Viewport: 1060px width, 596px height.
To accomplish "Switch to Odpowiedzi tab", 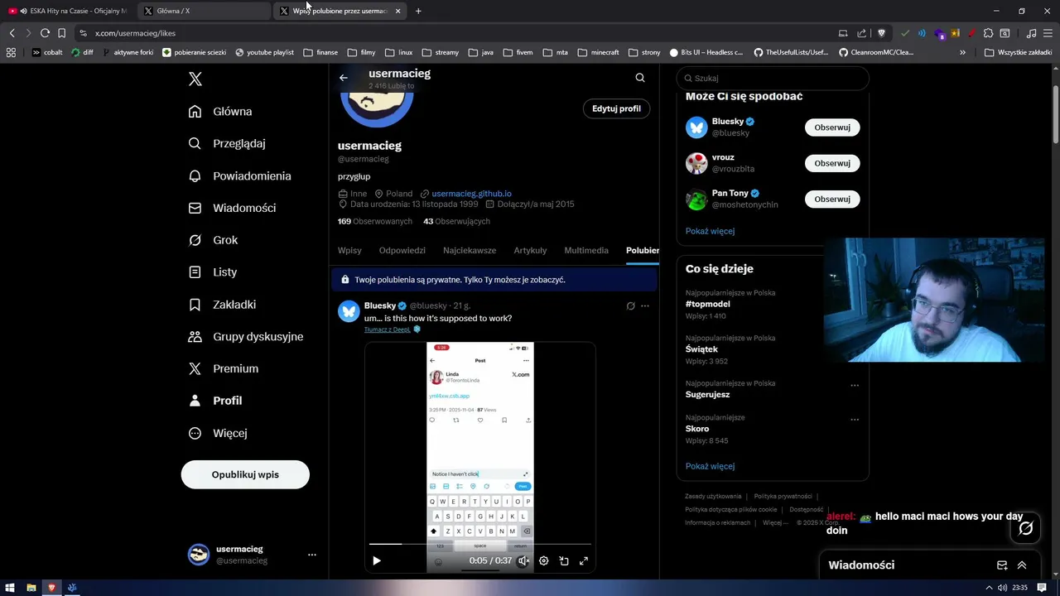I will tap(402, 250).
